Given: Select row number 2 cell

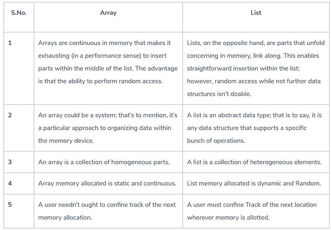Looking at the screenshot, I should point(19,128).
